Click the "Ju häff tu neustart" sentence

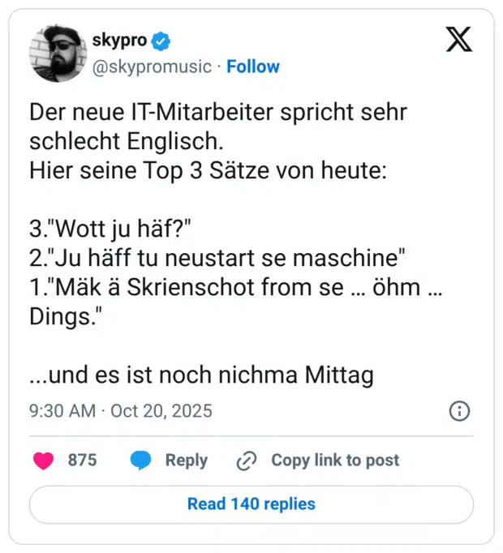pyautogui.click(x=217, y=259)
